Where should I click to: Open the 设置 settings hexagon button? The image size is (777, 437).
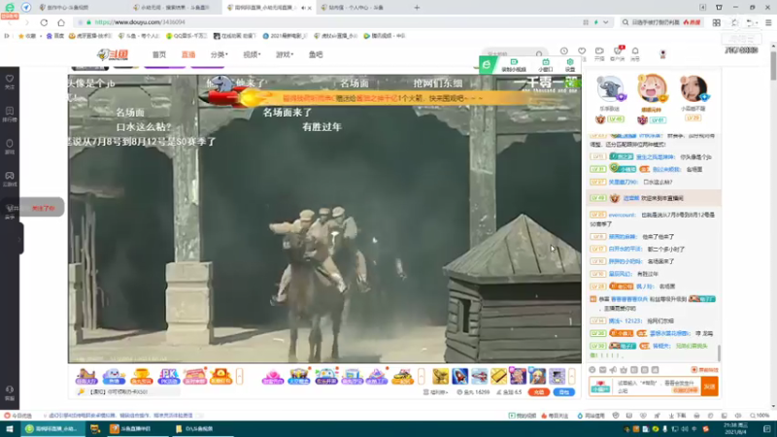click(x=570, y=65)
